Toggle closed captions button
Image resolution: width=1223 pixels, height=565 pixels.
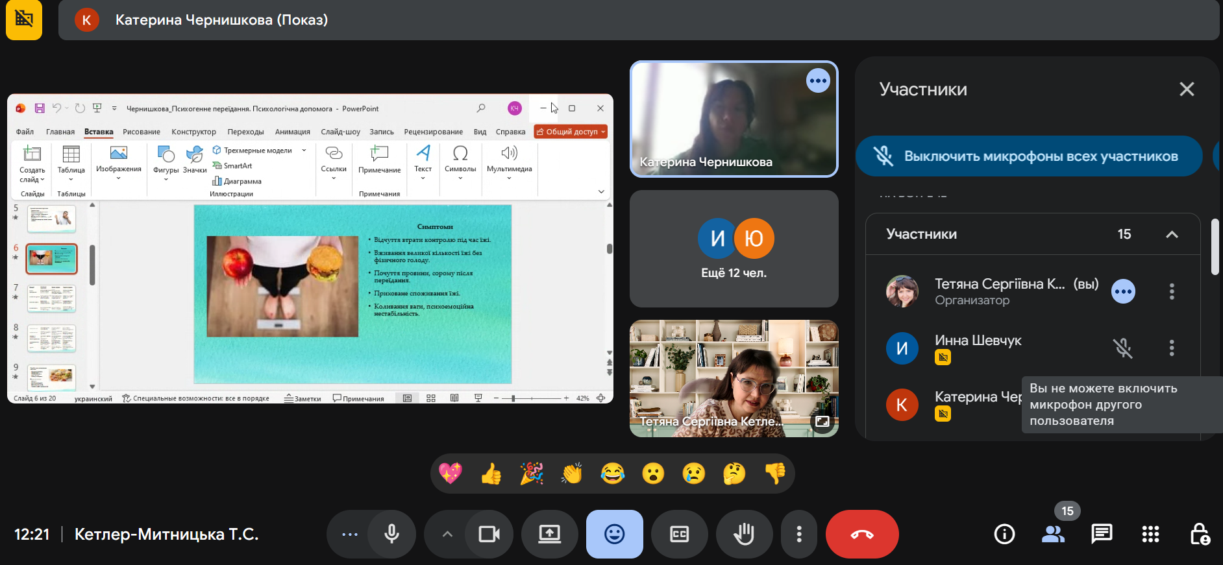[x=679, y=535]
